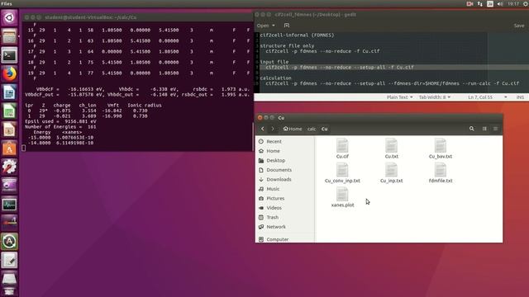Open the file manager view options menu
The height and width of the screenshot is (297, 529).
(x=496, y=129)
